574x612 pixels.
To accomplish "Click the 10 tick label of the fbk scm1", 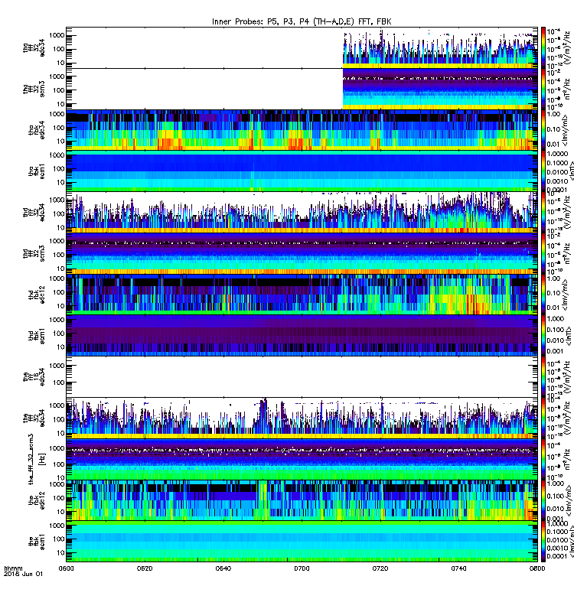I will coord(60,552).
